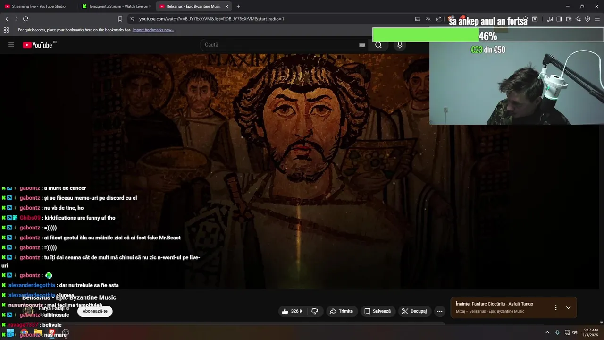Open the VPN shield icon
Screen dimensions: 604x340
[x=587, y=19]
